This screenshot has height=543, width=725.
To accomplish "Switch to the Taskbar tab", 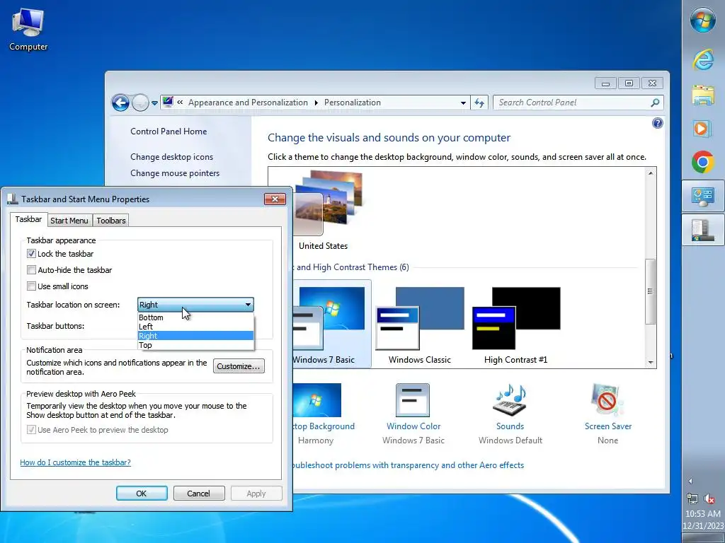I will [x=28, y=219].
